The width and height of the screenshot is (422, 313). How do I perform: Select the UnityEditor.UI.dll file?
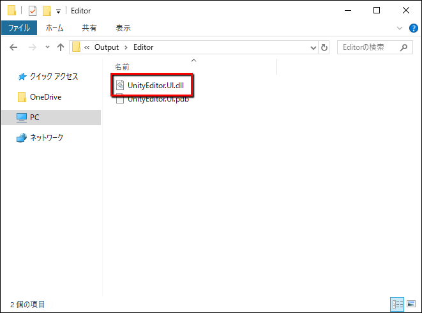156,86
